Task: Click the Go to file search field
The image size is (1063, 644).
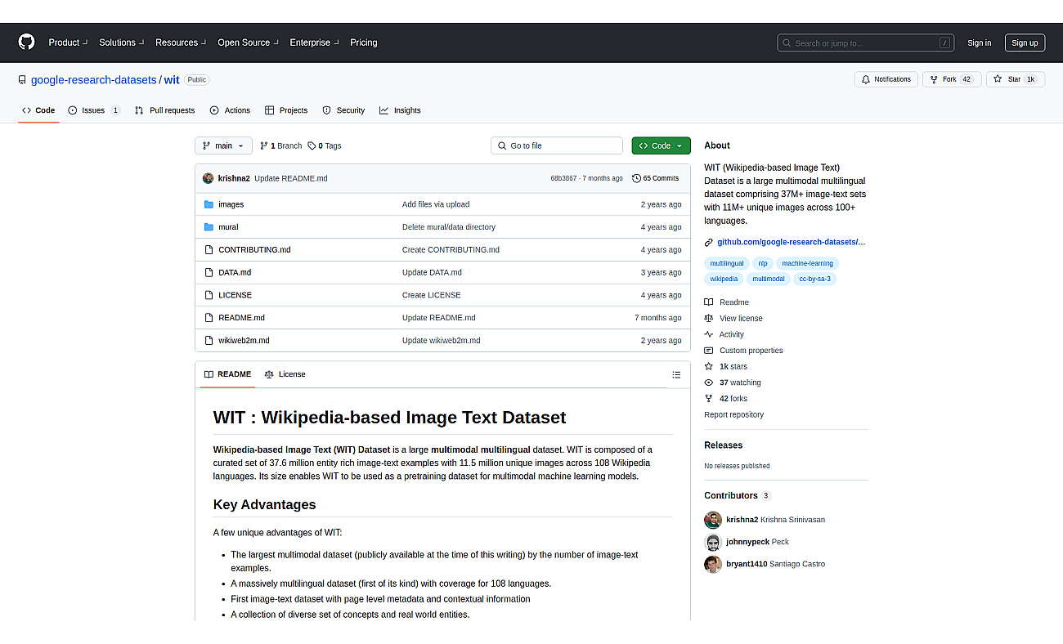Action: pyautogui.click(x=557, y=145)
